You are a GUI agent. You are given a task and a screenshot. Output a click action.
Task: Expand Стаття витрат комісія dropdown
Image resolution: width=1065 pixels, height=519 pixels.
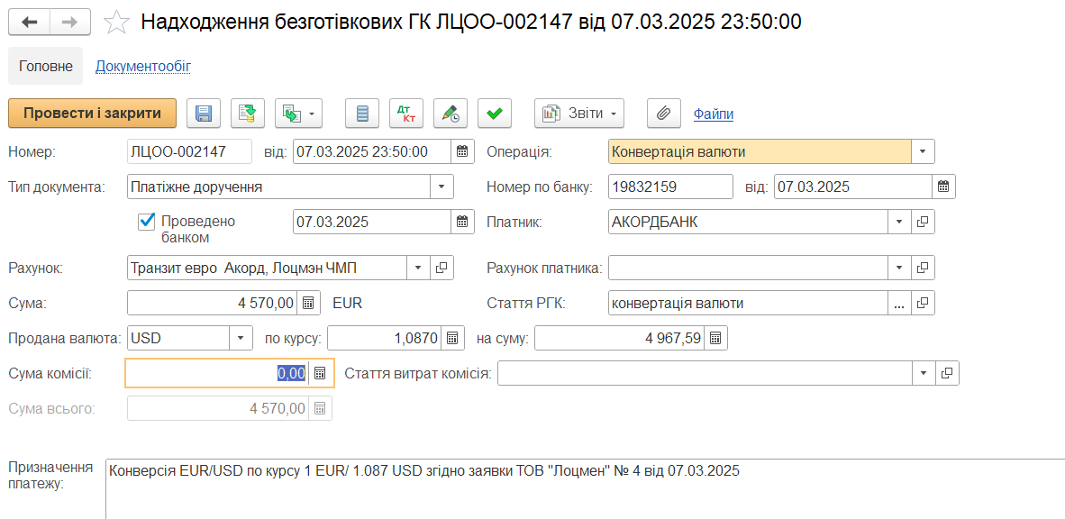pos(924,373)
